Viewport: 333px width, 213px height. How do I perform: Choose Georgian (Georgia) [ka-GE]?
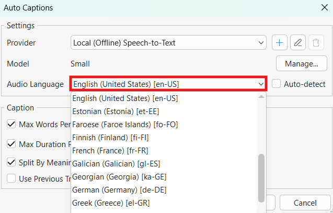coord(164,177)
